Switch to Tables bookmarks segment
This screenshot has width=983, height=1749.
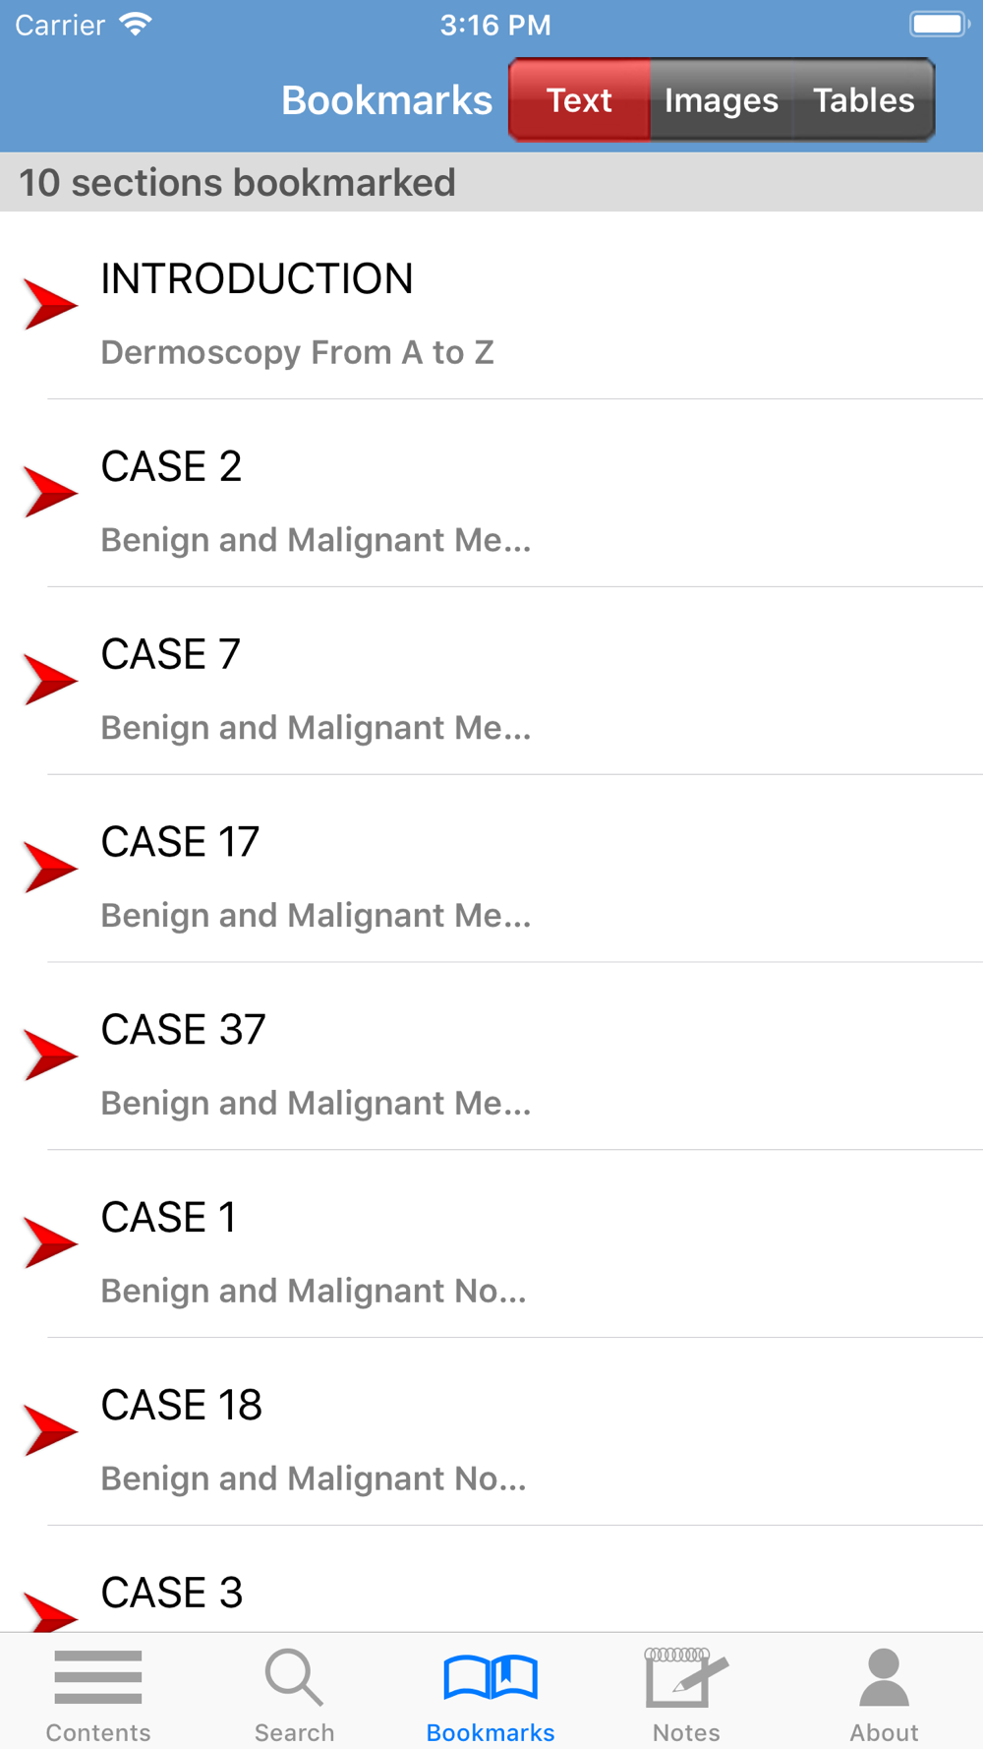[864, 100]
